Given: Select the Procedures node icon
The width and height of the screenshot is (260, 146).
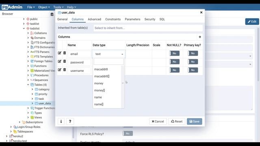Looking at the screenshot, I should [32, 75].
